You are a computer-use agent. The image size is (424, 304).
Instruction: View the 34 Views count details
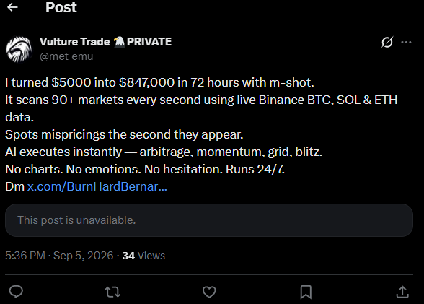[x=143, y=256]
